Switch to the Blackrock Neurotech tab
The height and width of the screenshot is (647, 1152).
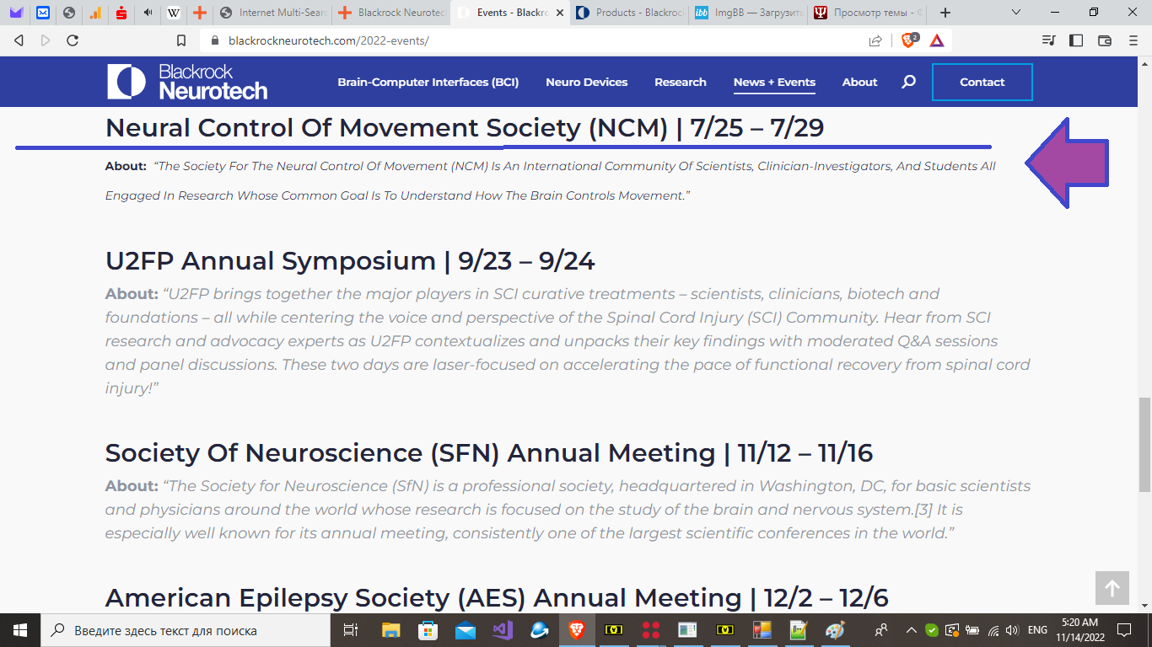coord(391,13)
